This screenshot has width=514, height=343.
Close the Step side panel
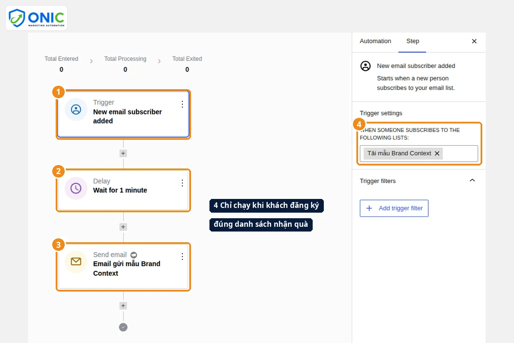pyautogui.click(x=474, y=41)
